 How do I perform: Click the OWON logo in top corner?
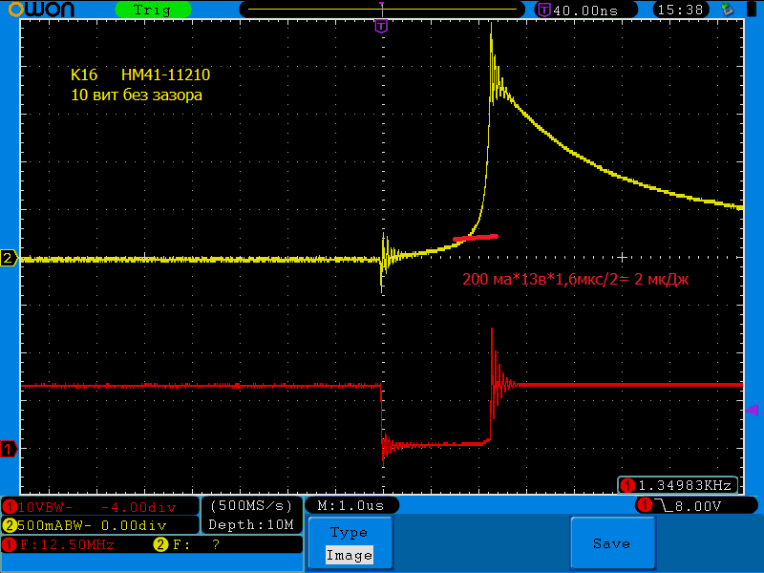point(37,10)
